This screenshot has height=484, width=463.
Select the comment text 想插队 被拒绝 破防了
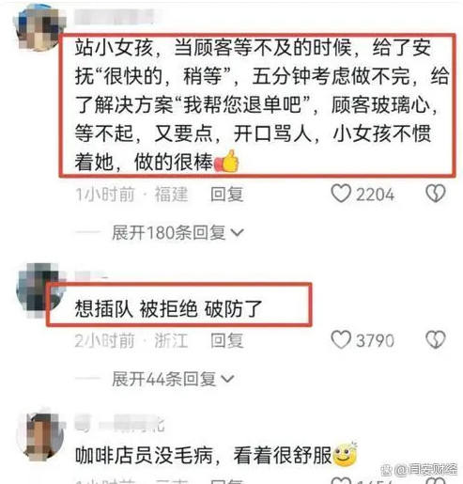(168, 308)
